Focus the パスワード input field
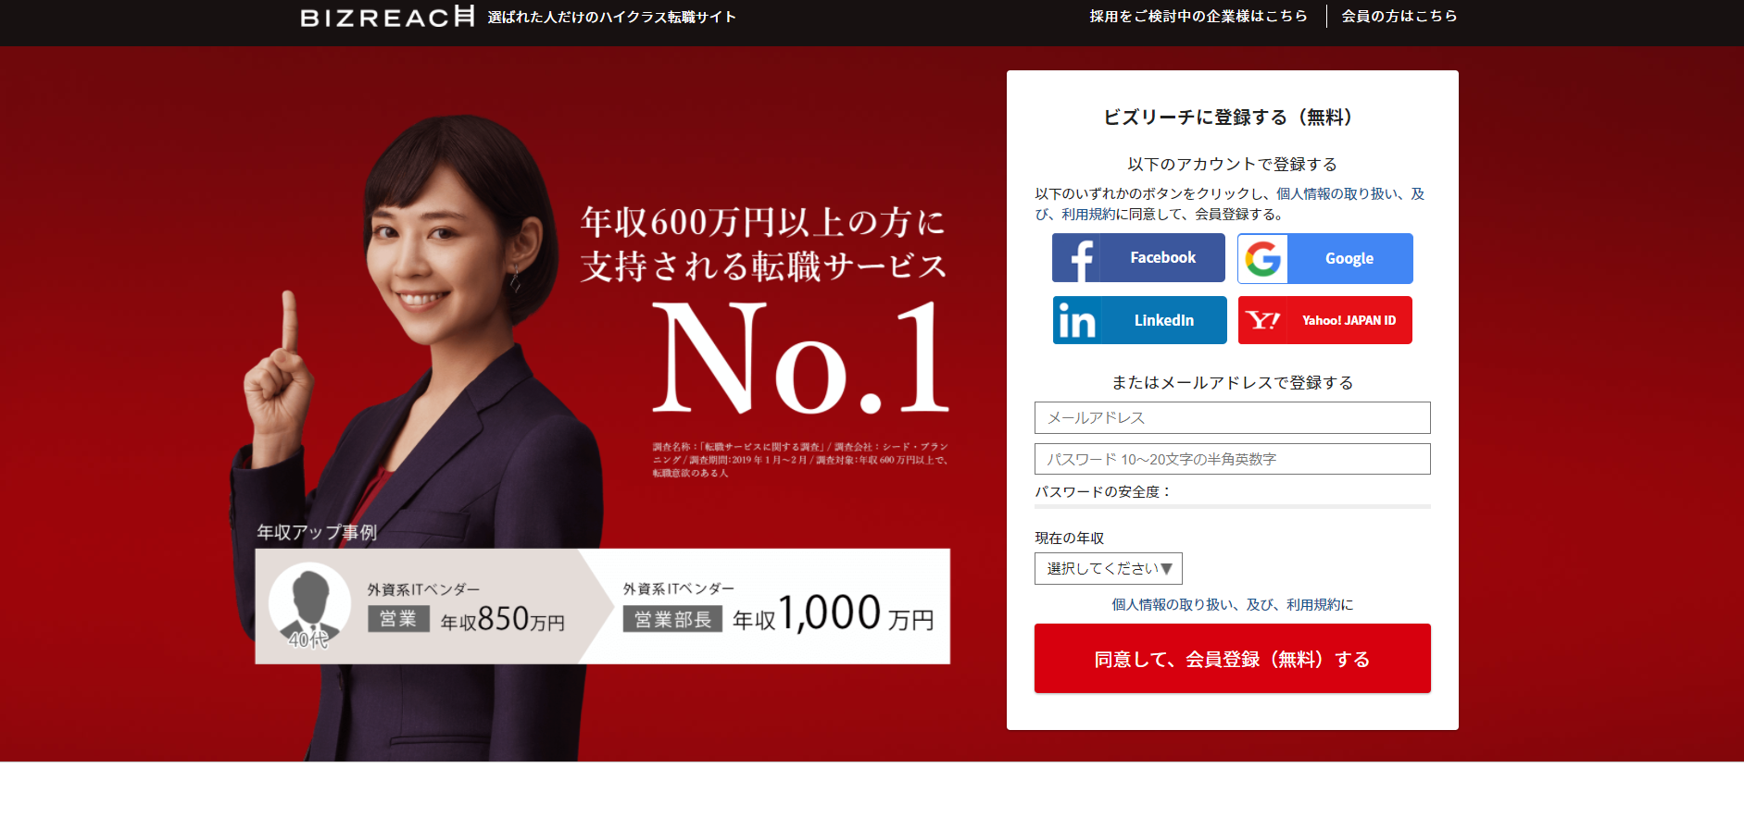 click(x=1232, y=459)
